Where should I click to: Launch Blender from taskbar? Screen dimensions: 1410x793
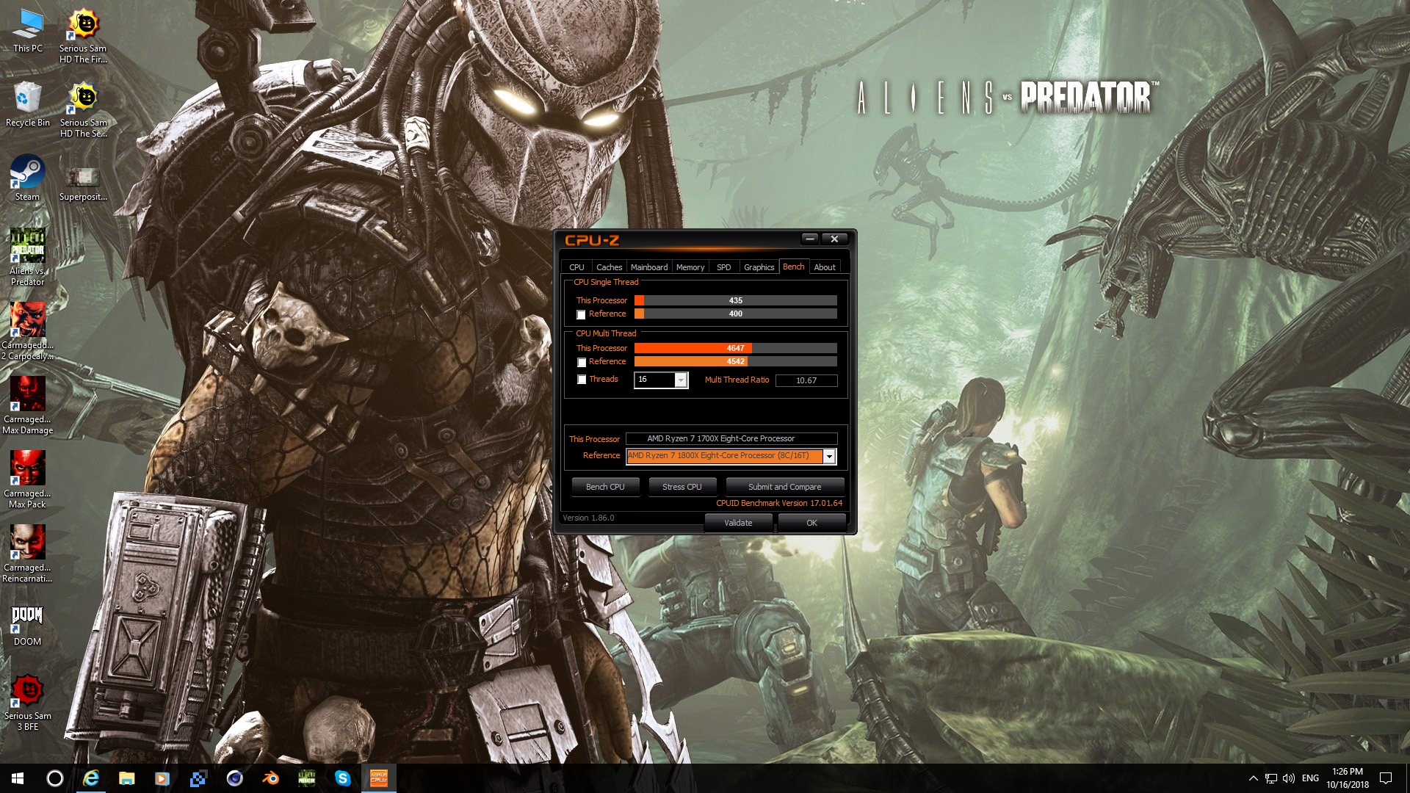click(270, 778)
